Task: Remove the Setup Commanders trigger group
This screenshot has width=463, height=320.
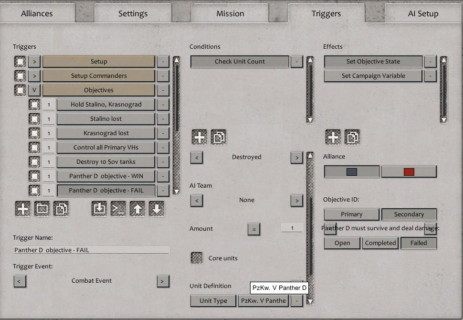Action: click(163, 76)
